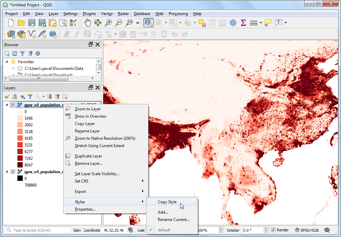This screenshot has width=341, height=237.
Task: Choose Copy Style from the Styles submenu
Action: click(167, 202)
